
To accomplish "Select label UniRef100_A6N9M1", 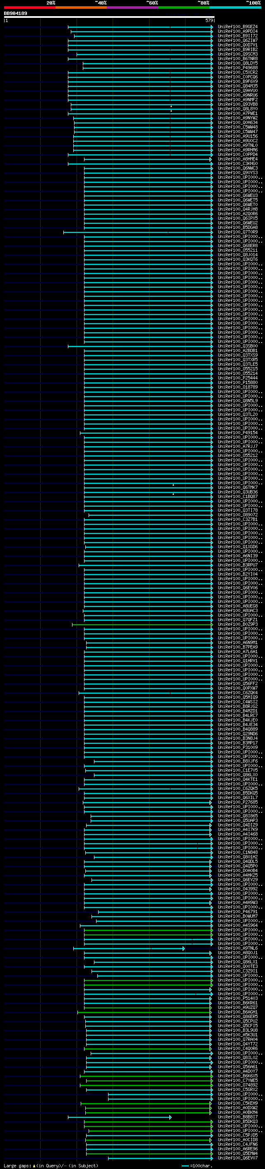I will (238, 643).
